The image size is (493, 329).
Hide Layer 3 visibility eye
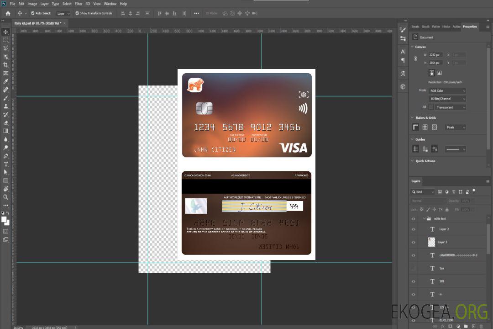pos(414,242)
